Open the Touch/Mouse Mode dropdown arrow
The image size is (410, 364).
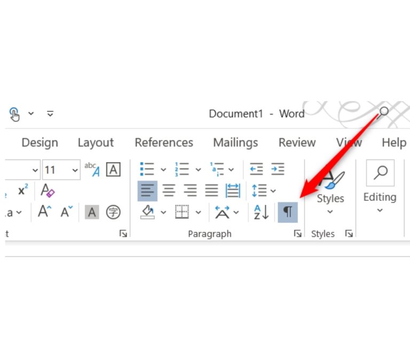point(31,114)
